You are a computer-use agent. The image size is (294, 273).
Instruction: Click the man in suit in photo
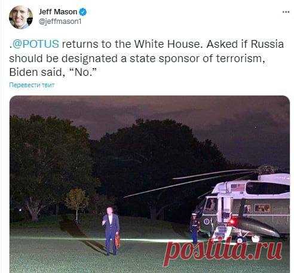(x=111, y=231)
